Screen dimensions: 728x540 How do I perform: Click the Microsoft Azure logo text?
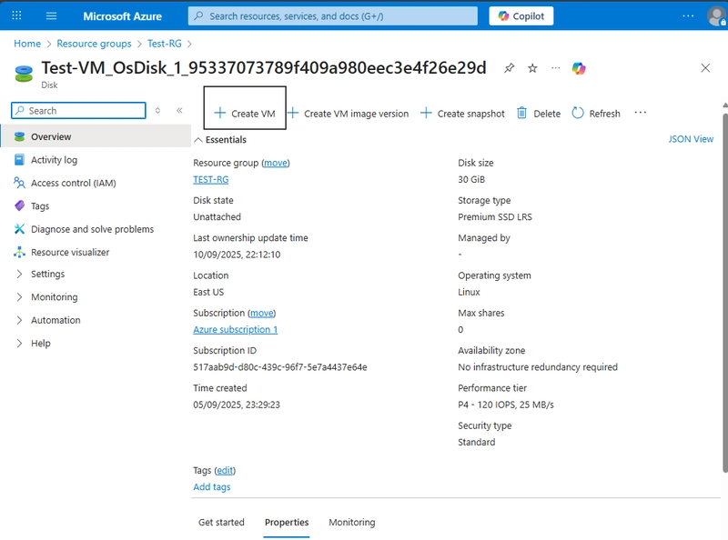click(123, 16)
